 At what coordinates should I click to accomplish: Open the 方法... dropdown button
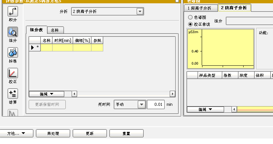tap(16, 133)
